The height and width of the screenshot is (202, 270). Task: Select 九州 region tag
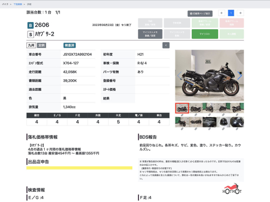click(x=31, y=45)
